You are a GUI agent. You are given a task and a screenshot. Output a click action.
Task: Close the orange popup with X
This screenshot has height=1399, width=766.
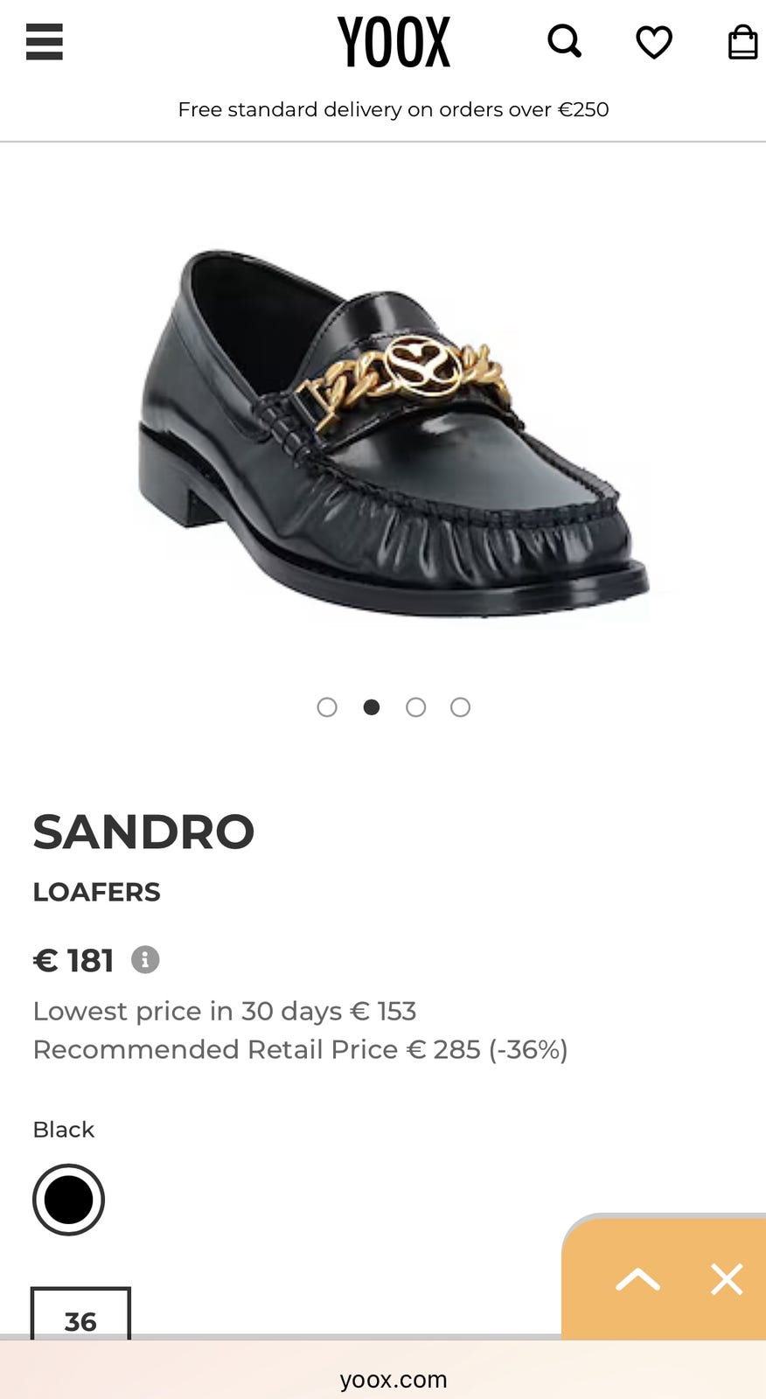pos(727,1279)
